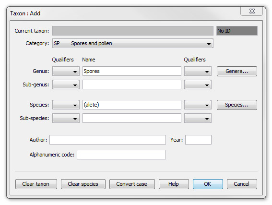Focus the Alphanumeric code field
This screenshot has height=205, width=272.
[x=121, y=155]
